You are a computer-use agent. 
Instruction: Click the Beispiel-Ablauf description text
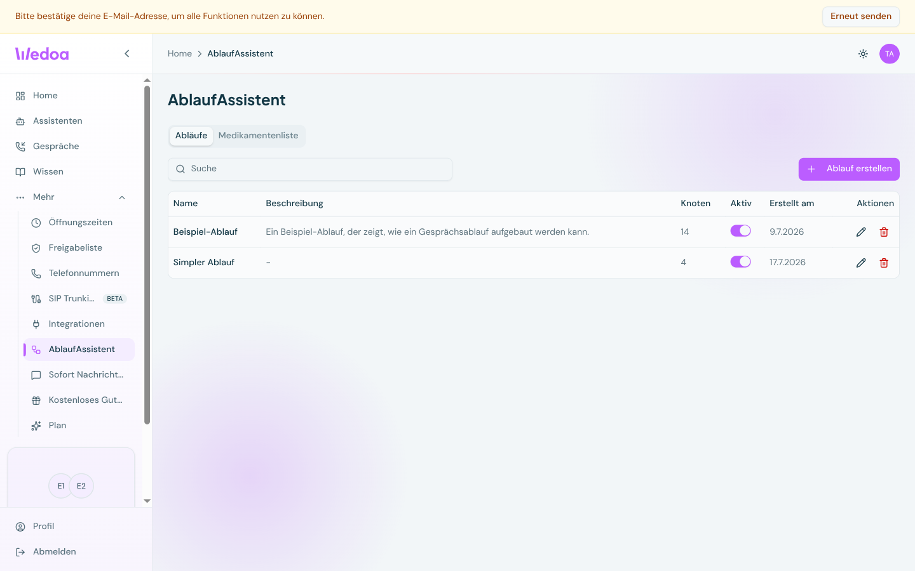coord(428,232)
